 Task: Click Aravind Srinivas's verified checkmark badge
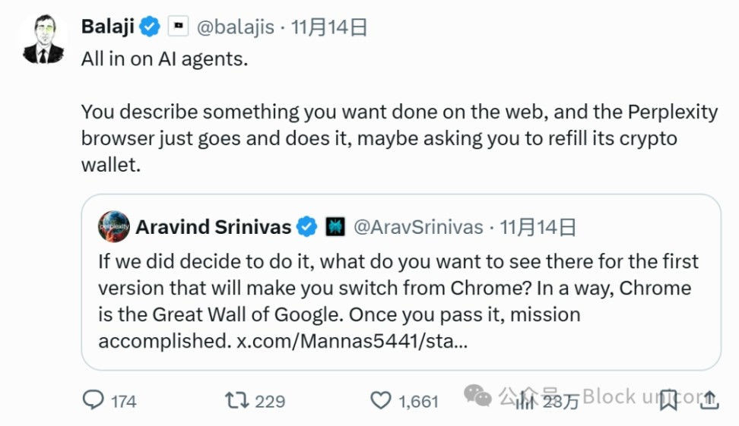(307, 227)
